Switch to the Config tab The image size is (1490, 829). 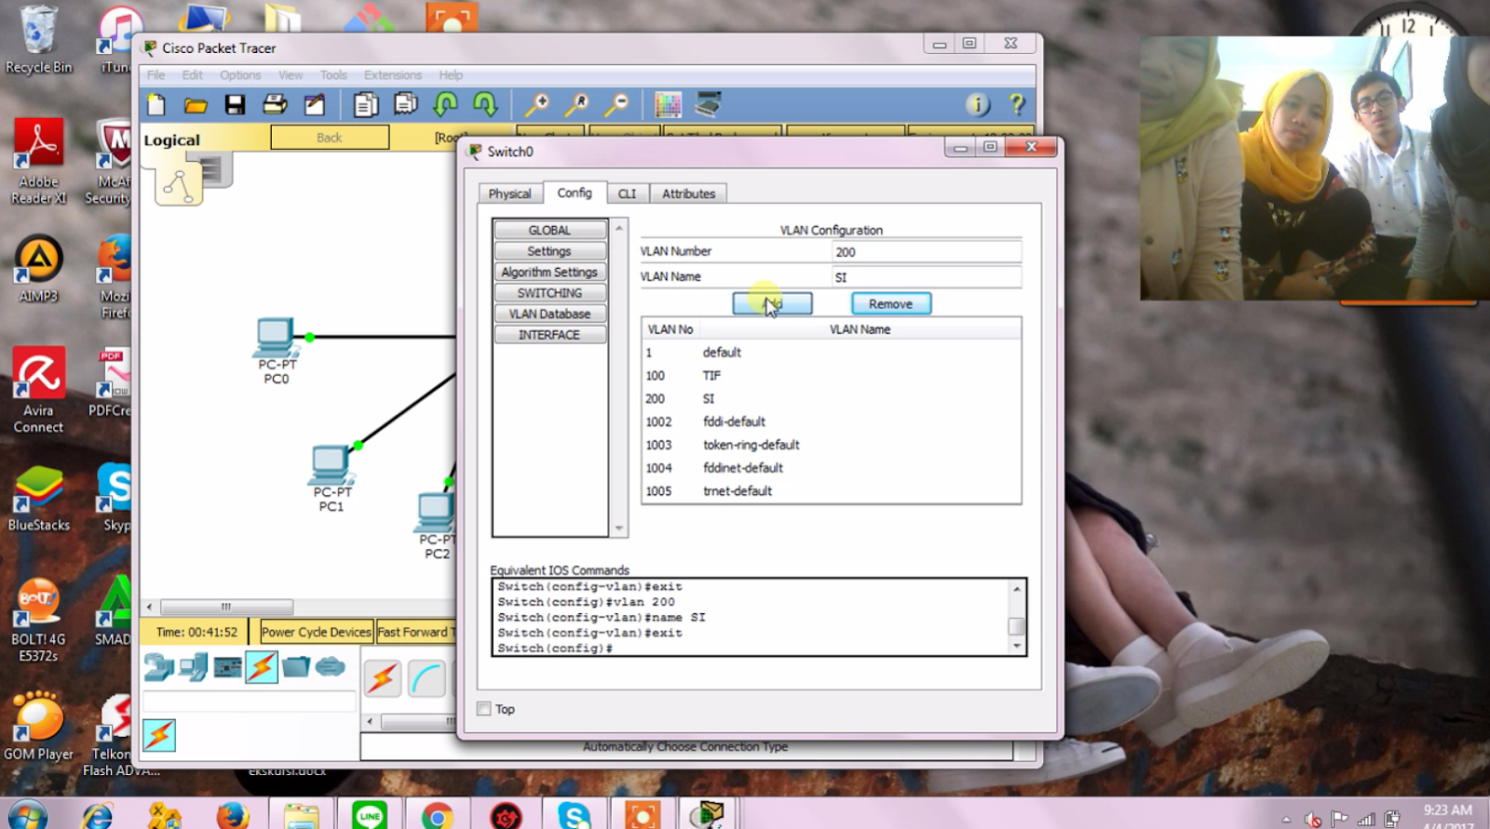[x=575, y=193]
